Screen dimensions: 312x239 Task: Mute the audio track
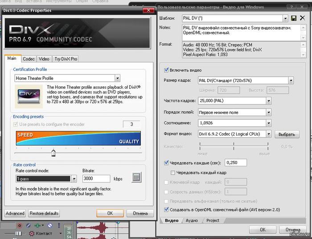50,226
